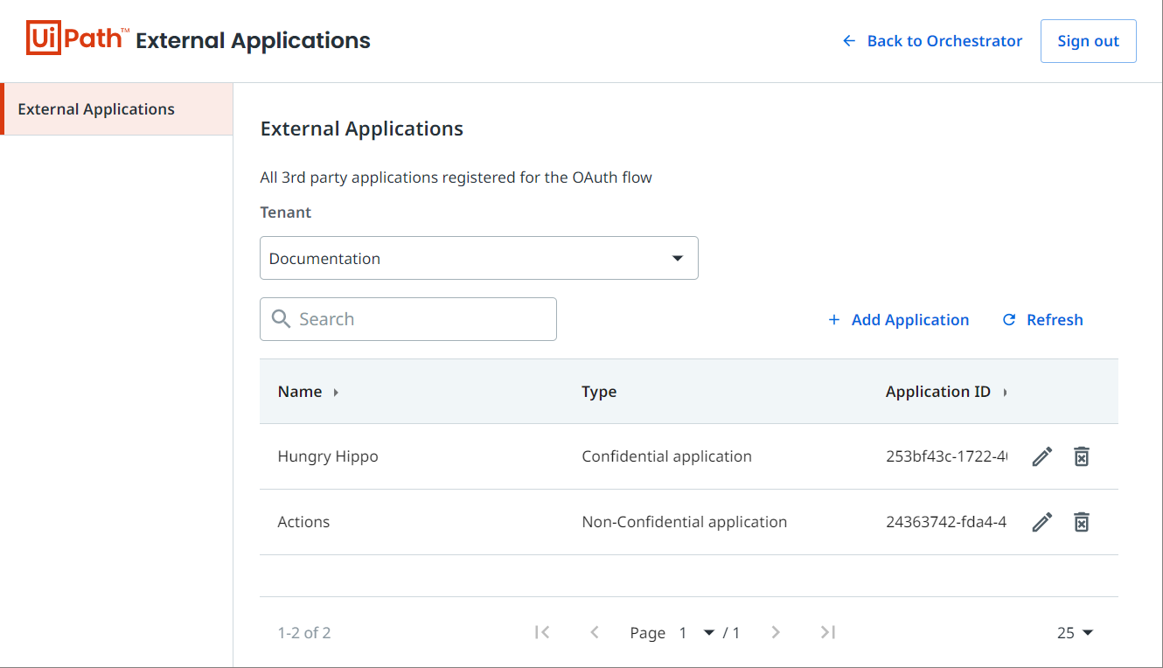Sign out of the portal

pyautogui.click(x=1088, y=41)
